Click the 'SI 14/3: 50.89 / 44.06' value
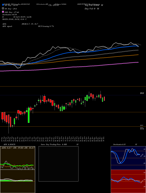 click(x=22, y=17)
